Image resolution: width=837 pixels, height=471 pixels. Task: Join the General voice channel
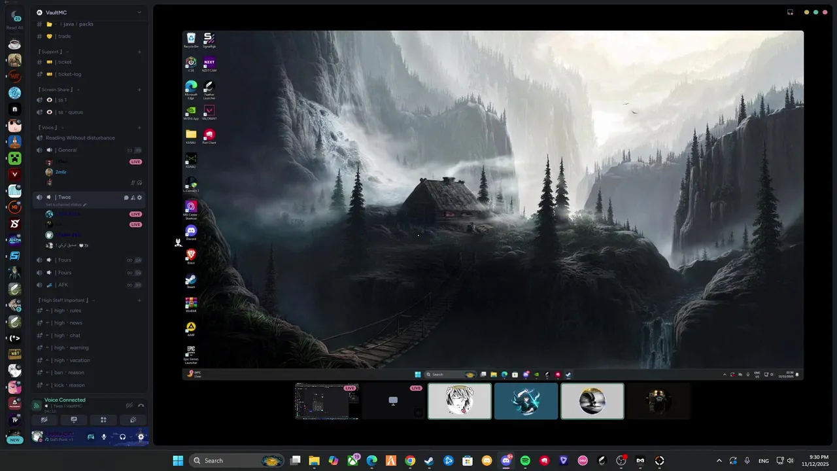click(x=90, y=150)
